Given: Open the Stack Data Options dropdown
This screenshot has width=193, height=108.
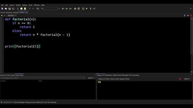Looking at the screenshot, I should click(91, 78).
